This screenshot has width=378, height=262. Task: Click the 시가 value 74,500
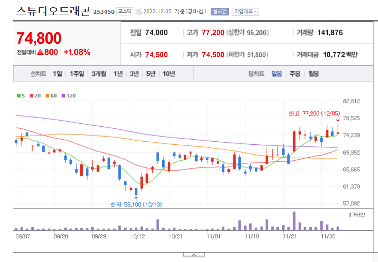tap(156, 55)
